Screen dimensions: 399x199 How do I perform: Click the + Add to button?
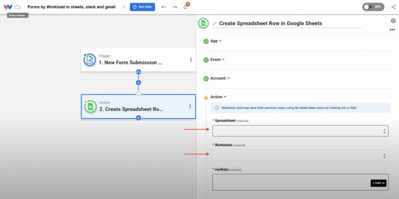click(378, 183)
